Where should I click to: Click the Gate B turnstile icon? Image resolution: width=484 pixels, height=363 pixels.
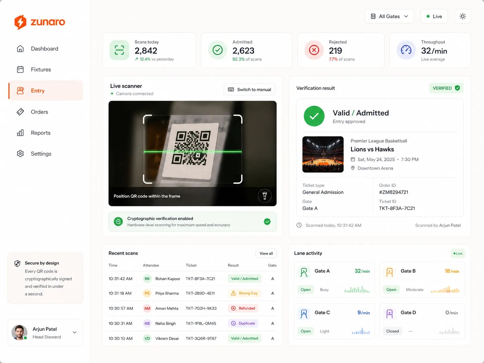(x=389, y=272)
